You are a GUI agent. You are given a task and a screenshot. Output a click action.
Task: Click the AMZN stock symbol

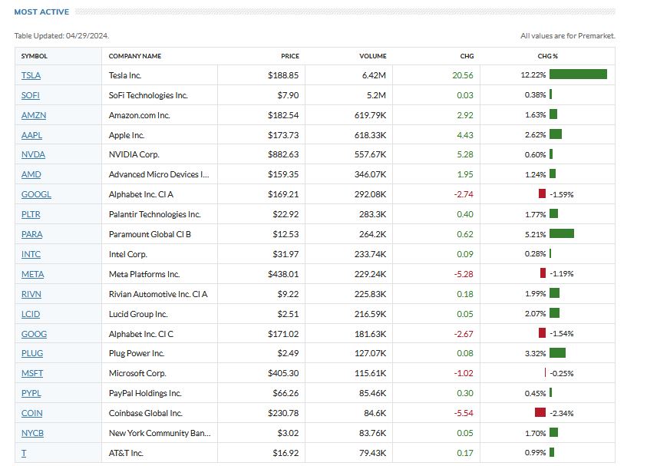pyautogui.click(x=33, y=115)
